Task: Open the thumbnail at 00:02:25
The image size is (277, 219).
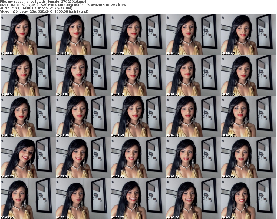Action: (28, 157)
